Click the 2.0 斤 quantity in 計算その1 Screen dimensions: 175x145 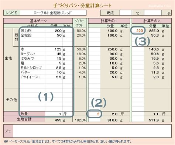[x=117, y=114]
